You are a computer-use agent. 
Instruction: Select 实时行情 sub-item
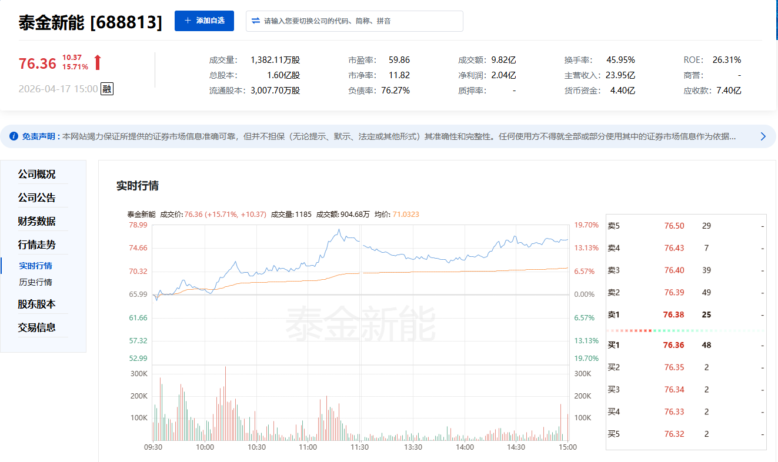point(35,266)
